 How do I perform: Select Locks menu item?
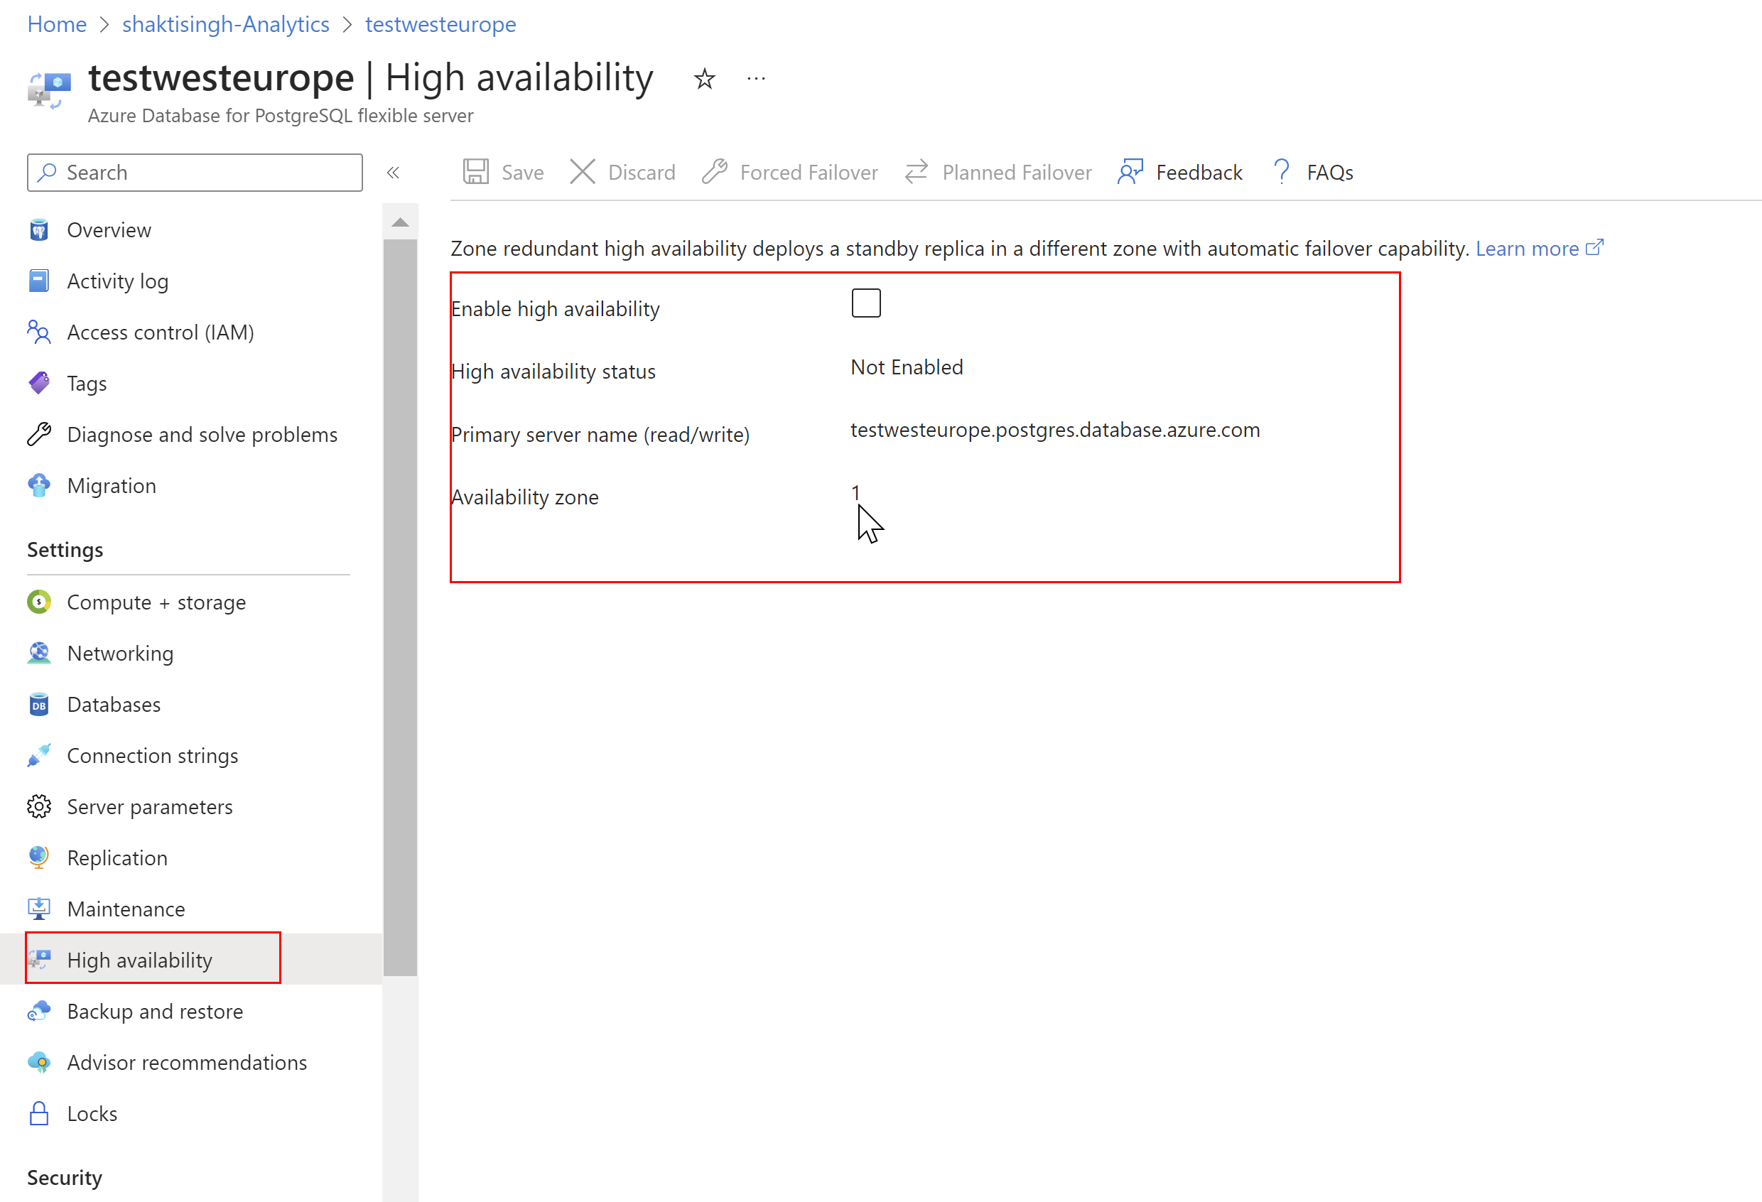pos(92,1113)
